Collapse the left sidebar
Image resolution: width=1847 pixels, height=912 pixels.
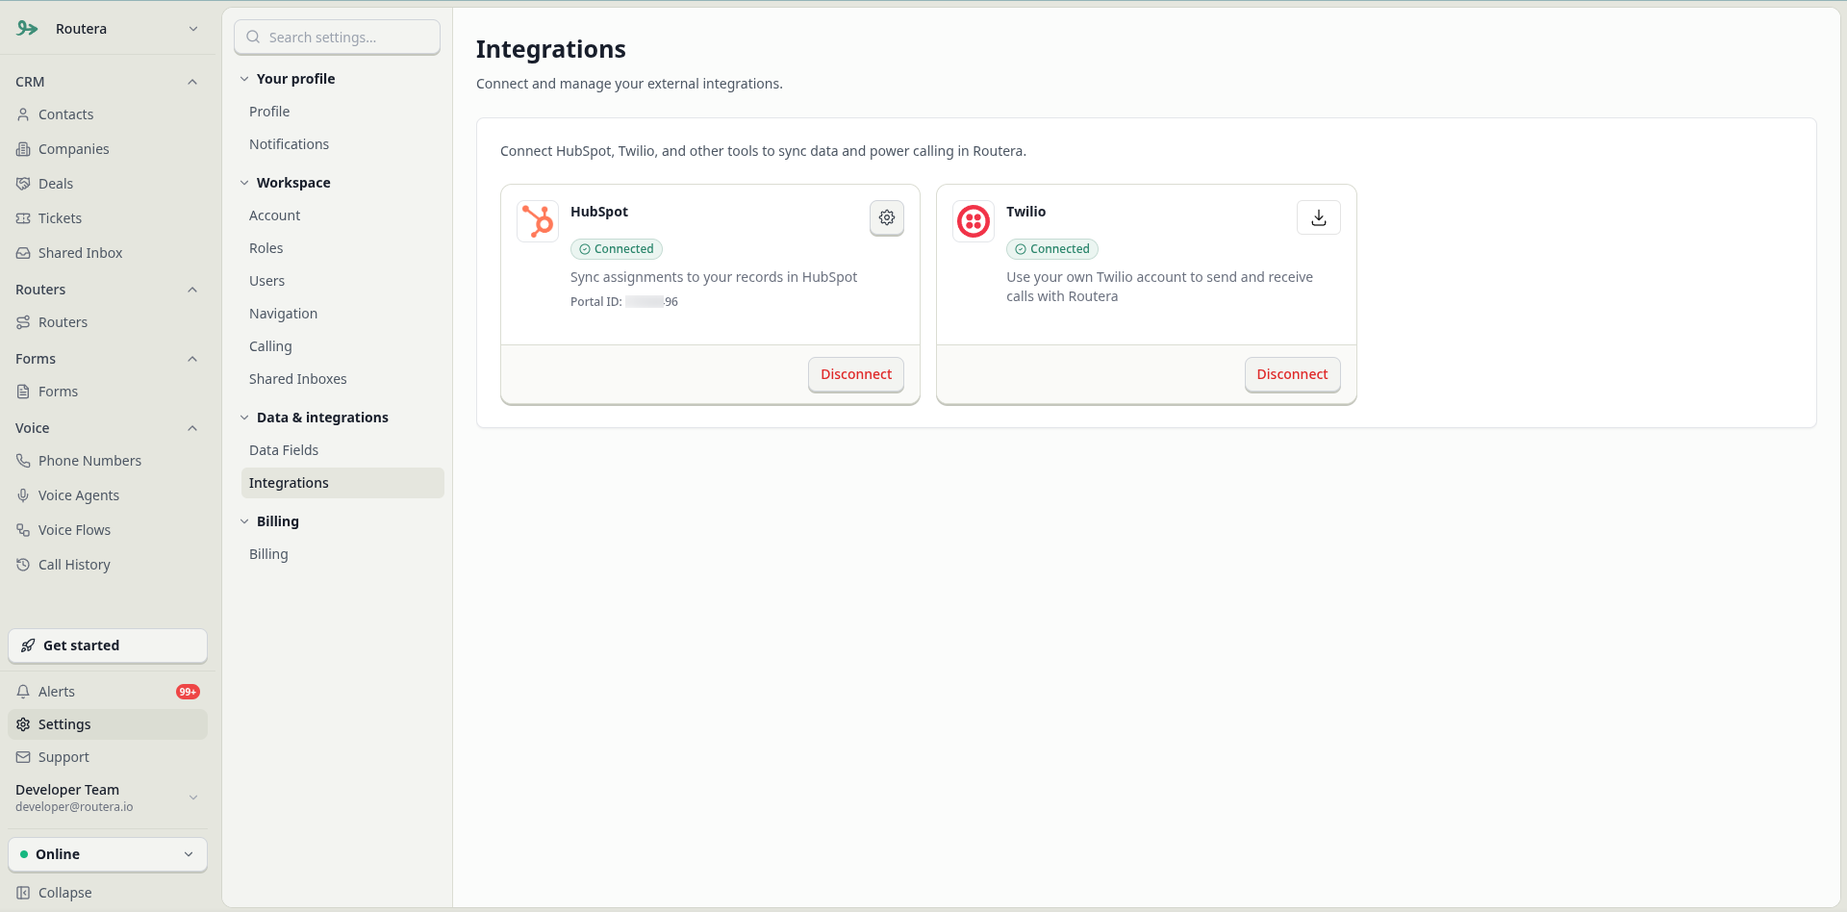108,893
